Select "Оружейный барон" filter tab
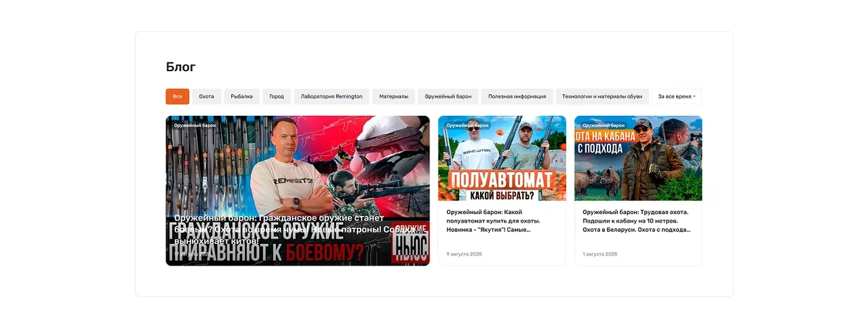 [448, 96]
